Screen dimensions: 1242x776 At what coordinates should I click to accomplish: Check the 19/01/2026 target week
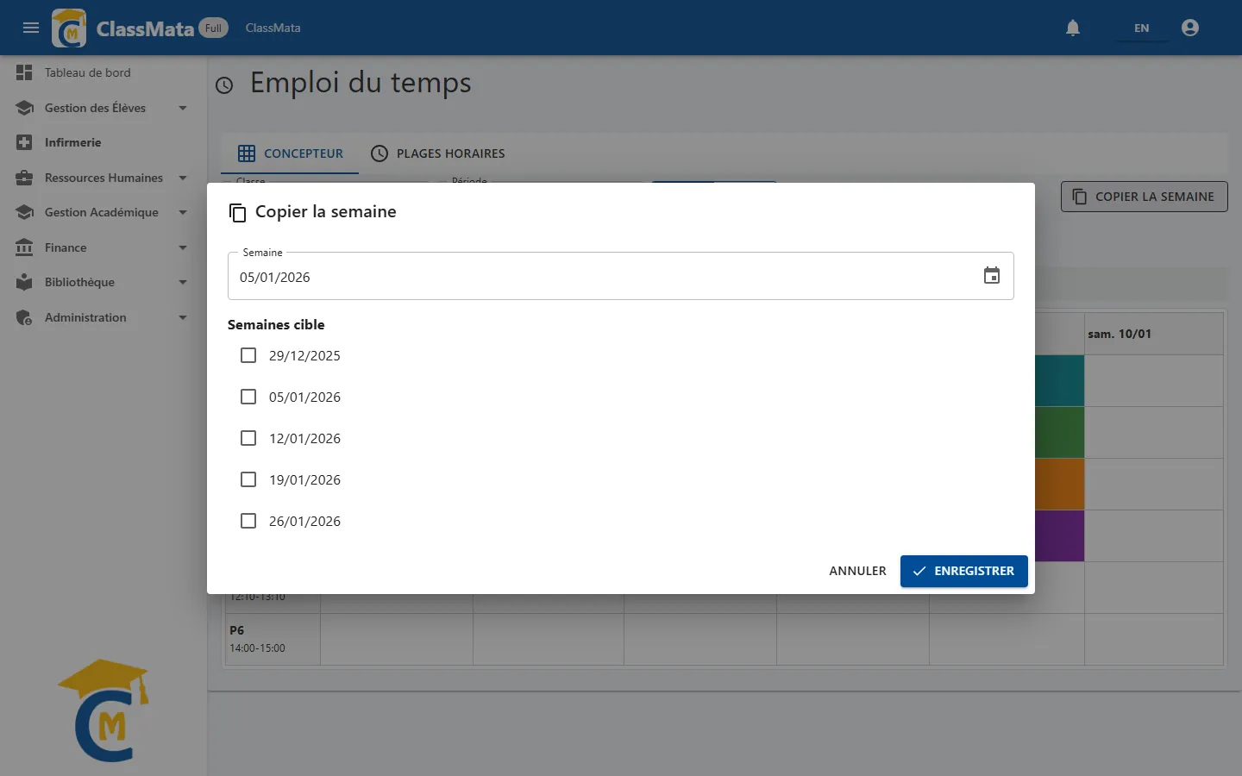coord(248,479)
